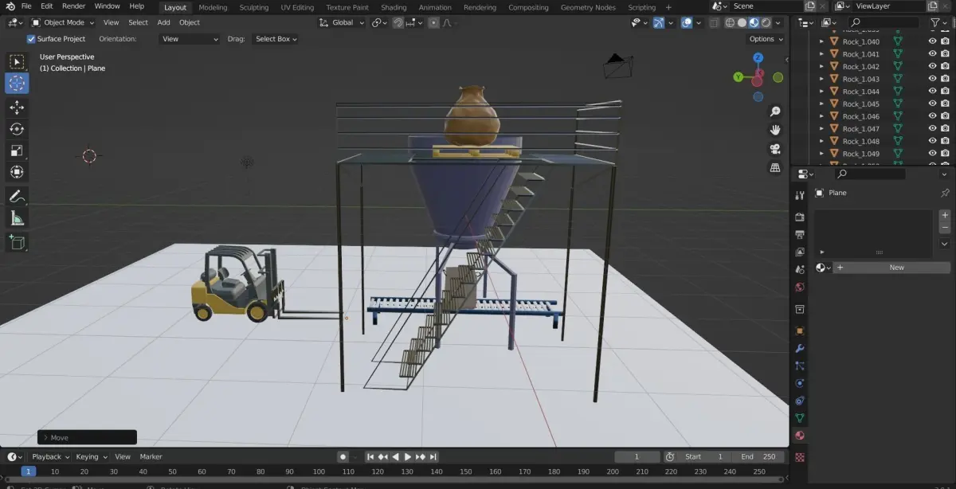Play animation in the timeline
The image size is (956, 489).
point(408,456)
